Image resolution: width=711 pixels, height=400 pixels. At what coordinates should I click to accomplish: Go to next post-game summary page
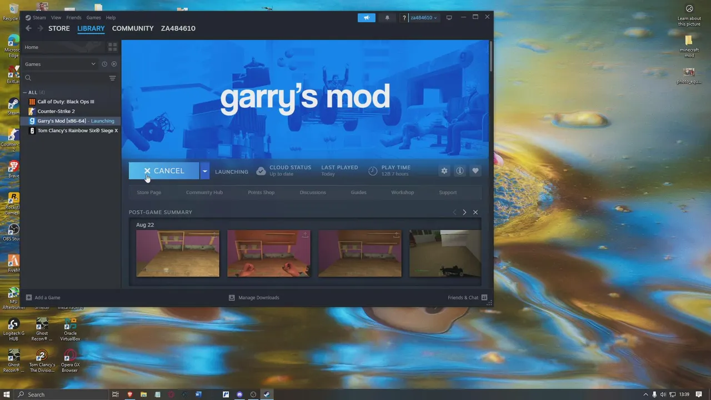click(x=464, y=212)
